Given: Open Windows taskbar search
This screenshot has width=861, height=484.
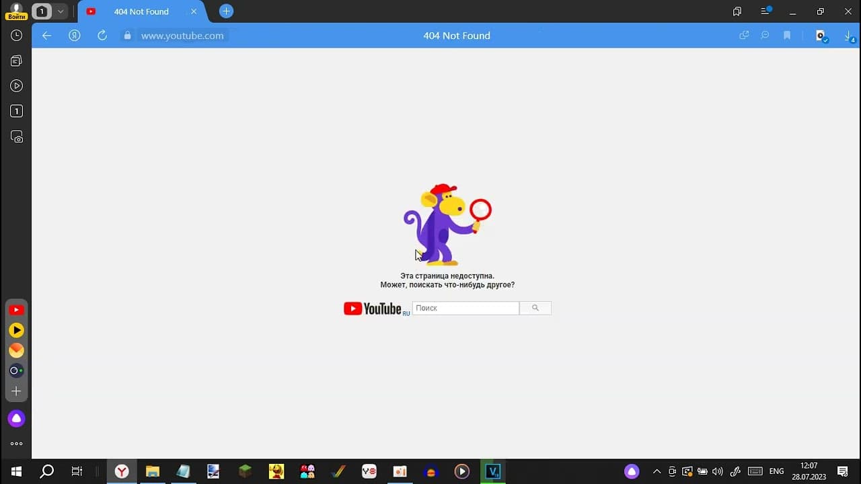Looking at the screenshot, I should click(46, 471).
